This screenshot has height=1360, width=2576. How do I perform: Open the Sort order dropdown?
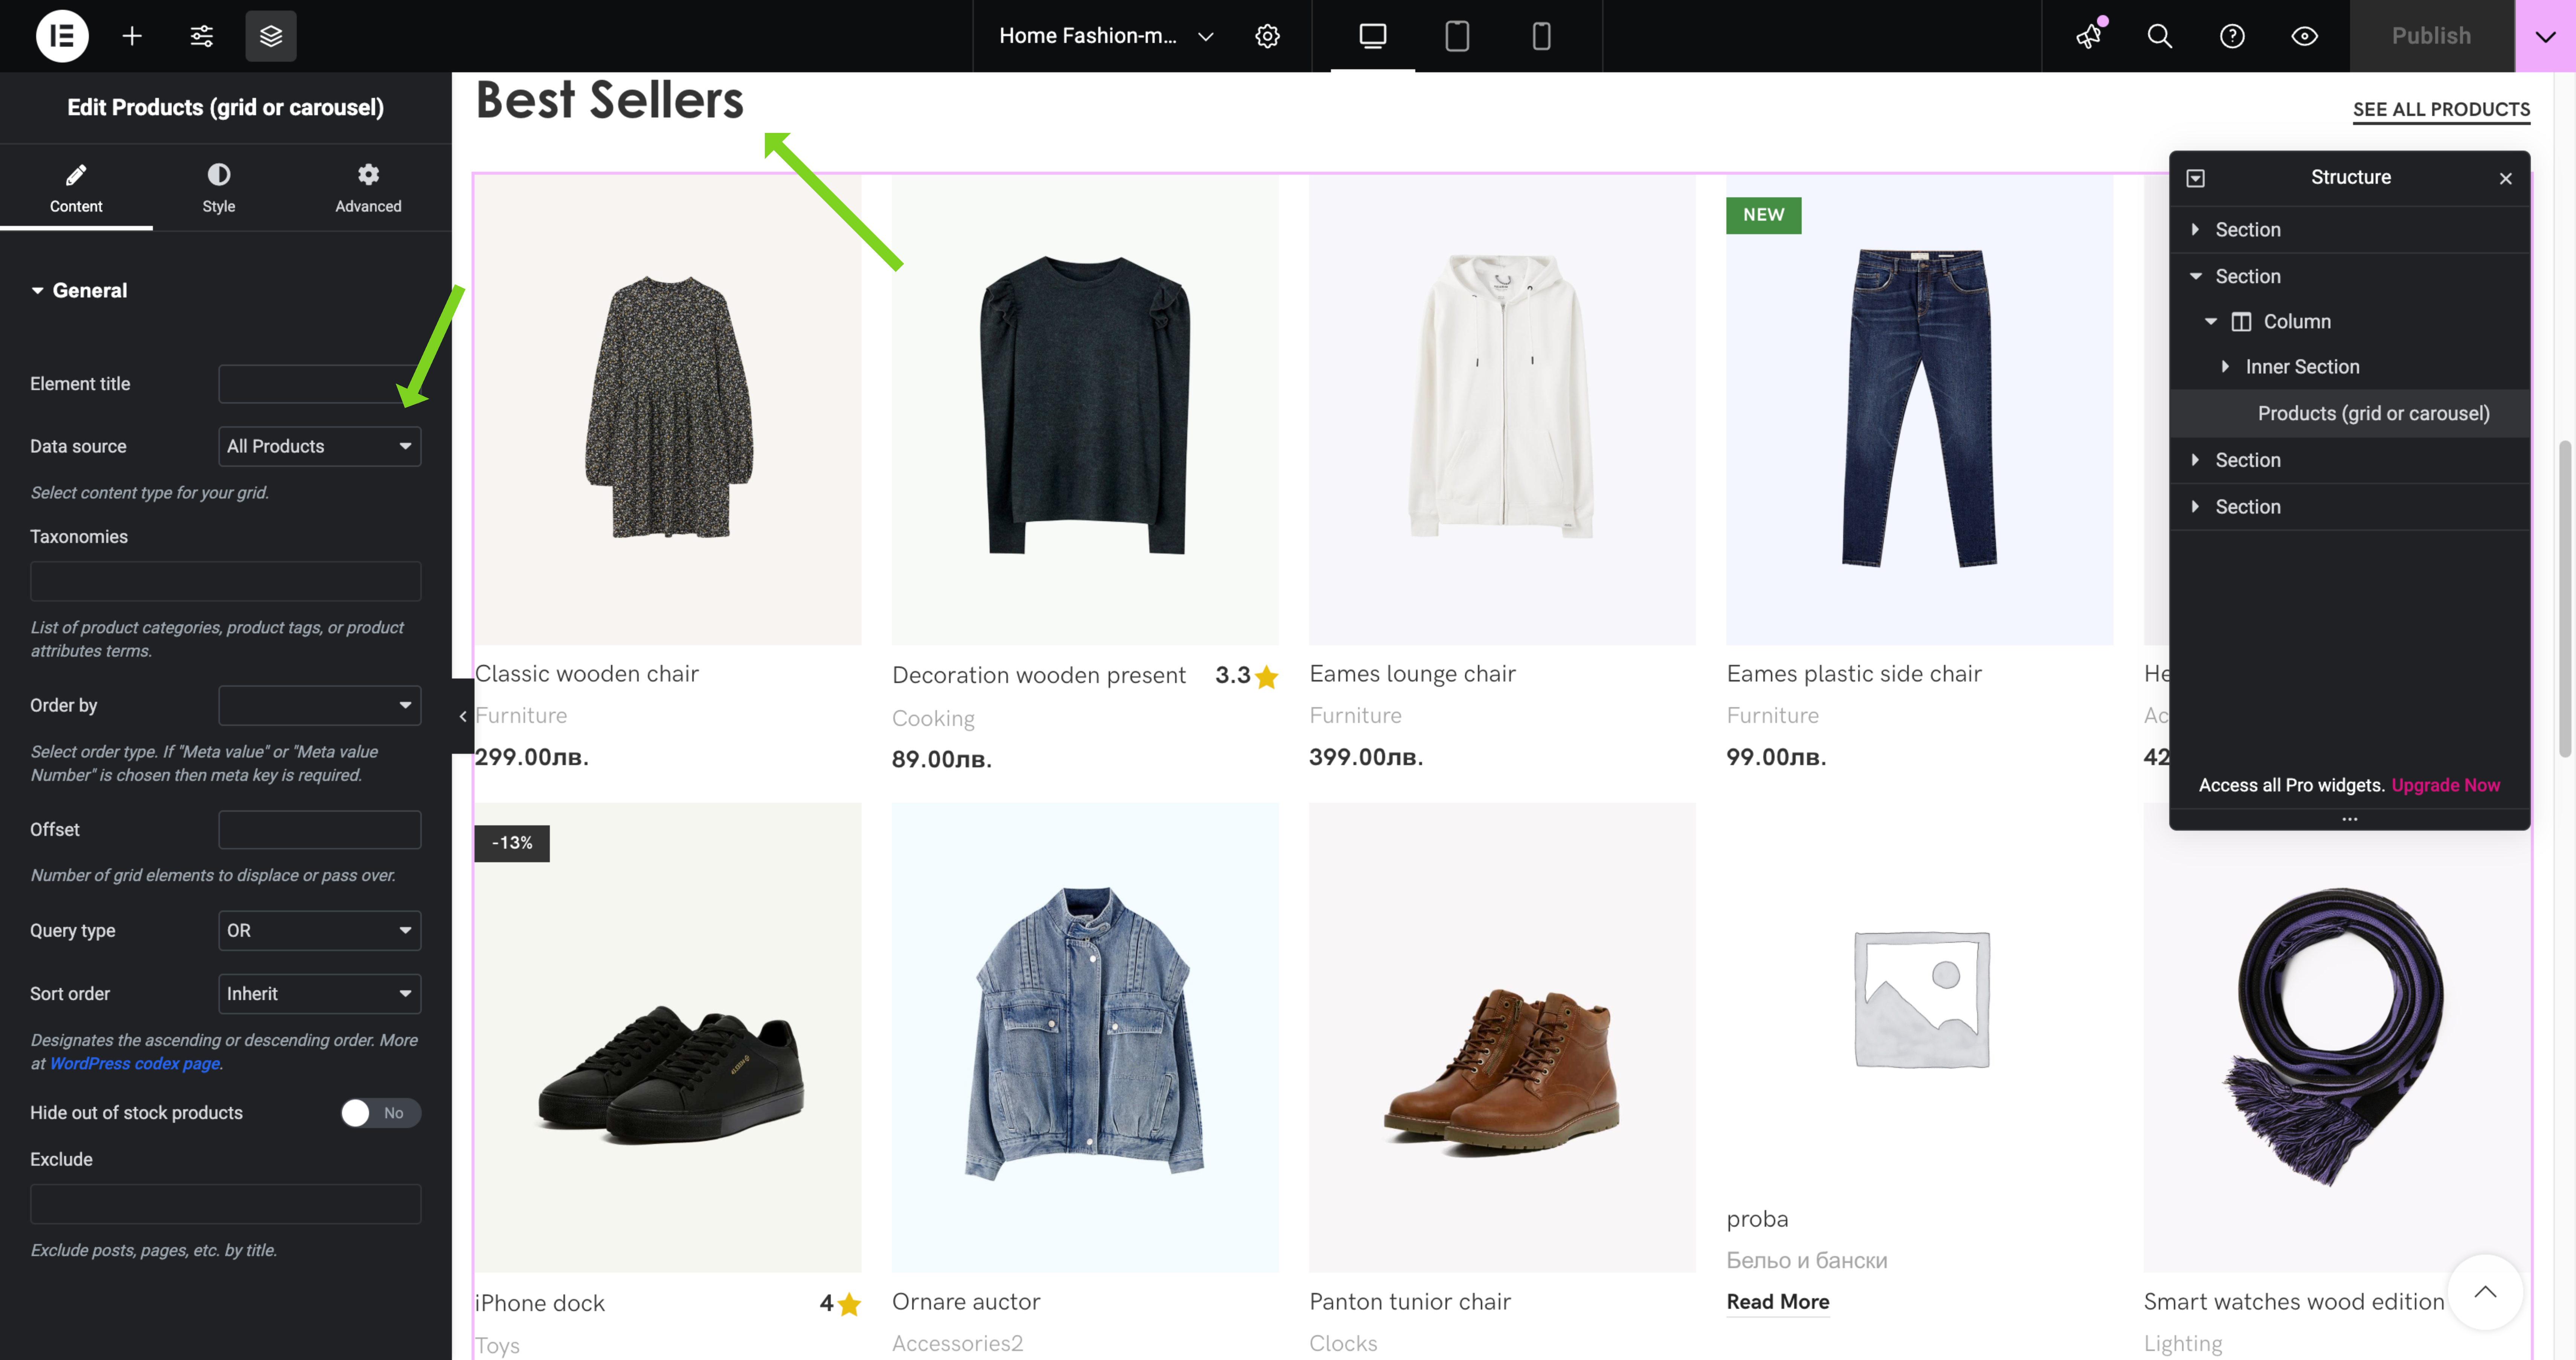(x=320, y=994)
